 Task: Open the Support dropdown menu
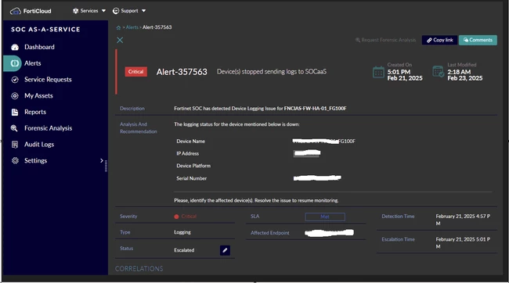(x=129, y=11)
